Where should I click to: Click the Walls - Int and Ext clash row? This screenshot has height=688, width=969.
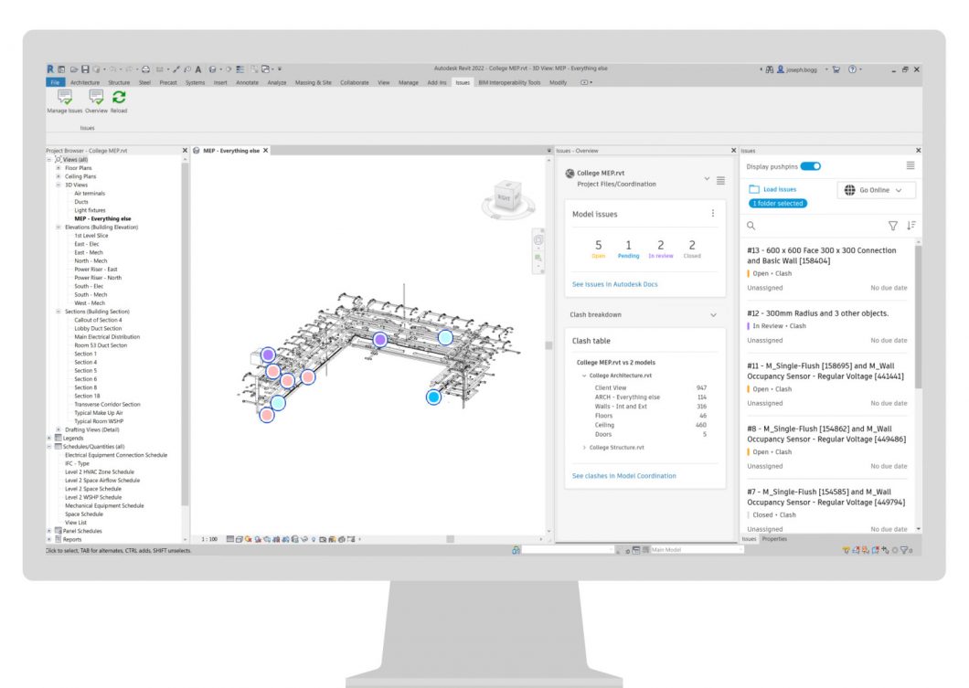tap(650, 407)
